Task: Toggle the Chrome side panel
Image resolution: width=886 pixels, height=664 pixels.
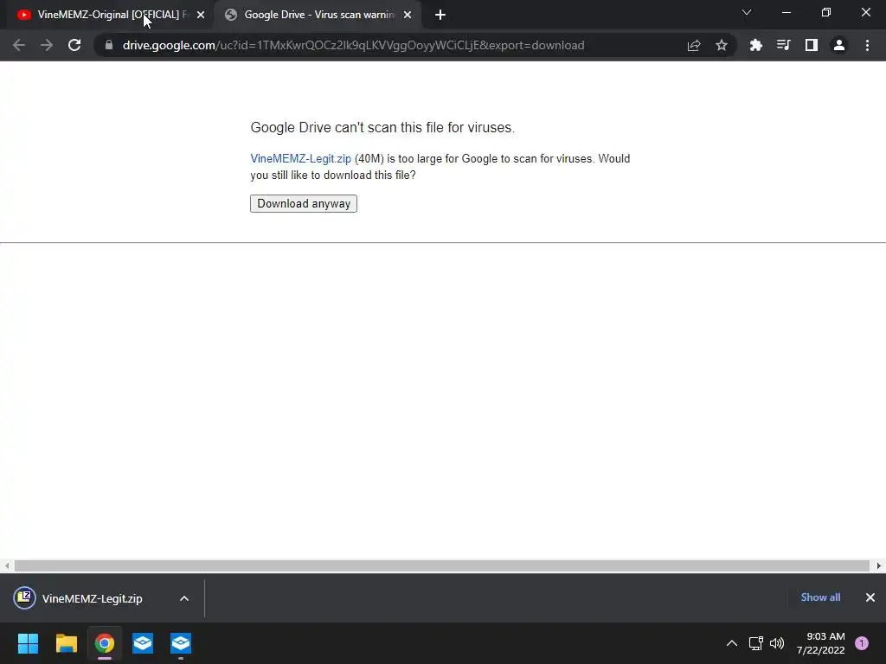Action: pyautogui.click(x=812, y=45)
